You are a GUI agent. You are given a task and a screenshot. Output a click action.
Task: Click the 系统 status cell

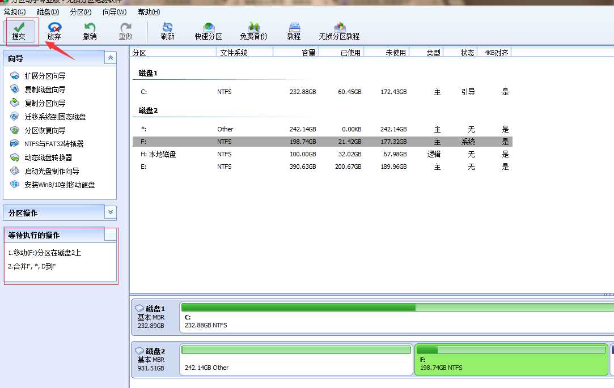point(468,142)
